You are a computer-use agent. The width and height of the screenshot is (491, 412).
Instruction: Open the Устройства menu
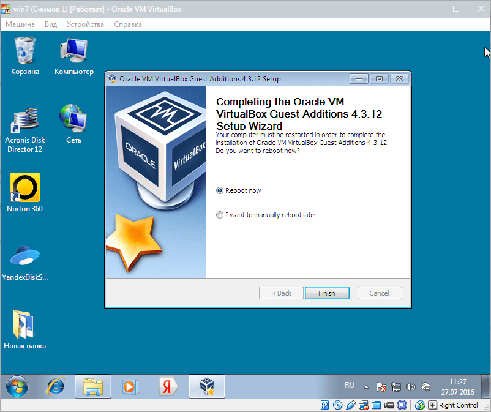click(86, 24)
